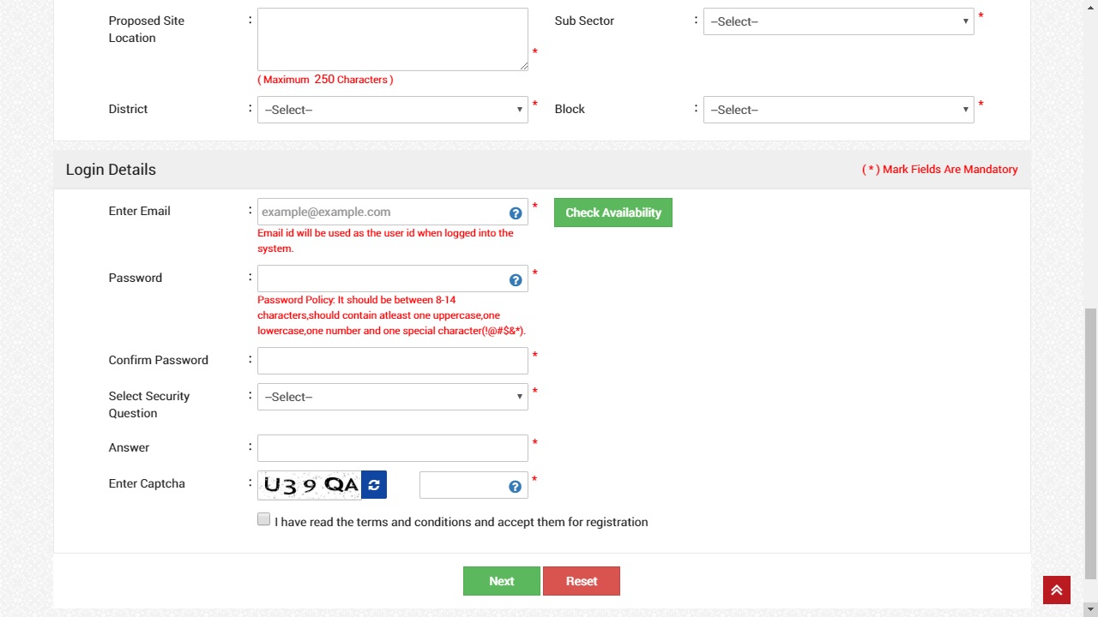Image resolution: width=1098 pixels, height=617 pixels.
Task: Click the red Reset button
Action: tap(581, 581)
